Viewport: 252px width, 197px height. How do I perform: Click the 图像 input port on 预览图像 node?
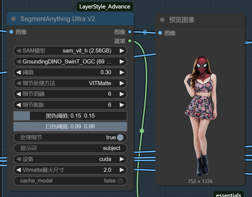click(x=160, y=33)
